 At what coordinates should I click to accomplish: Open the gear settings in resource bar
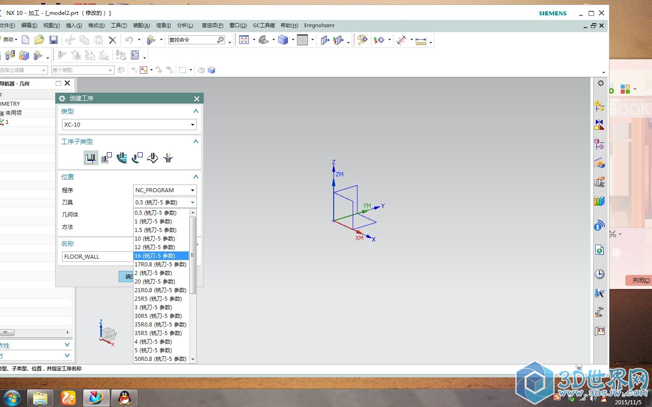click(x=600, y=83)
